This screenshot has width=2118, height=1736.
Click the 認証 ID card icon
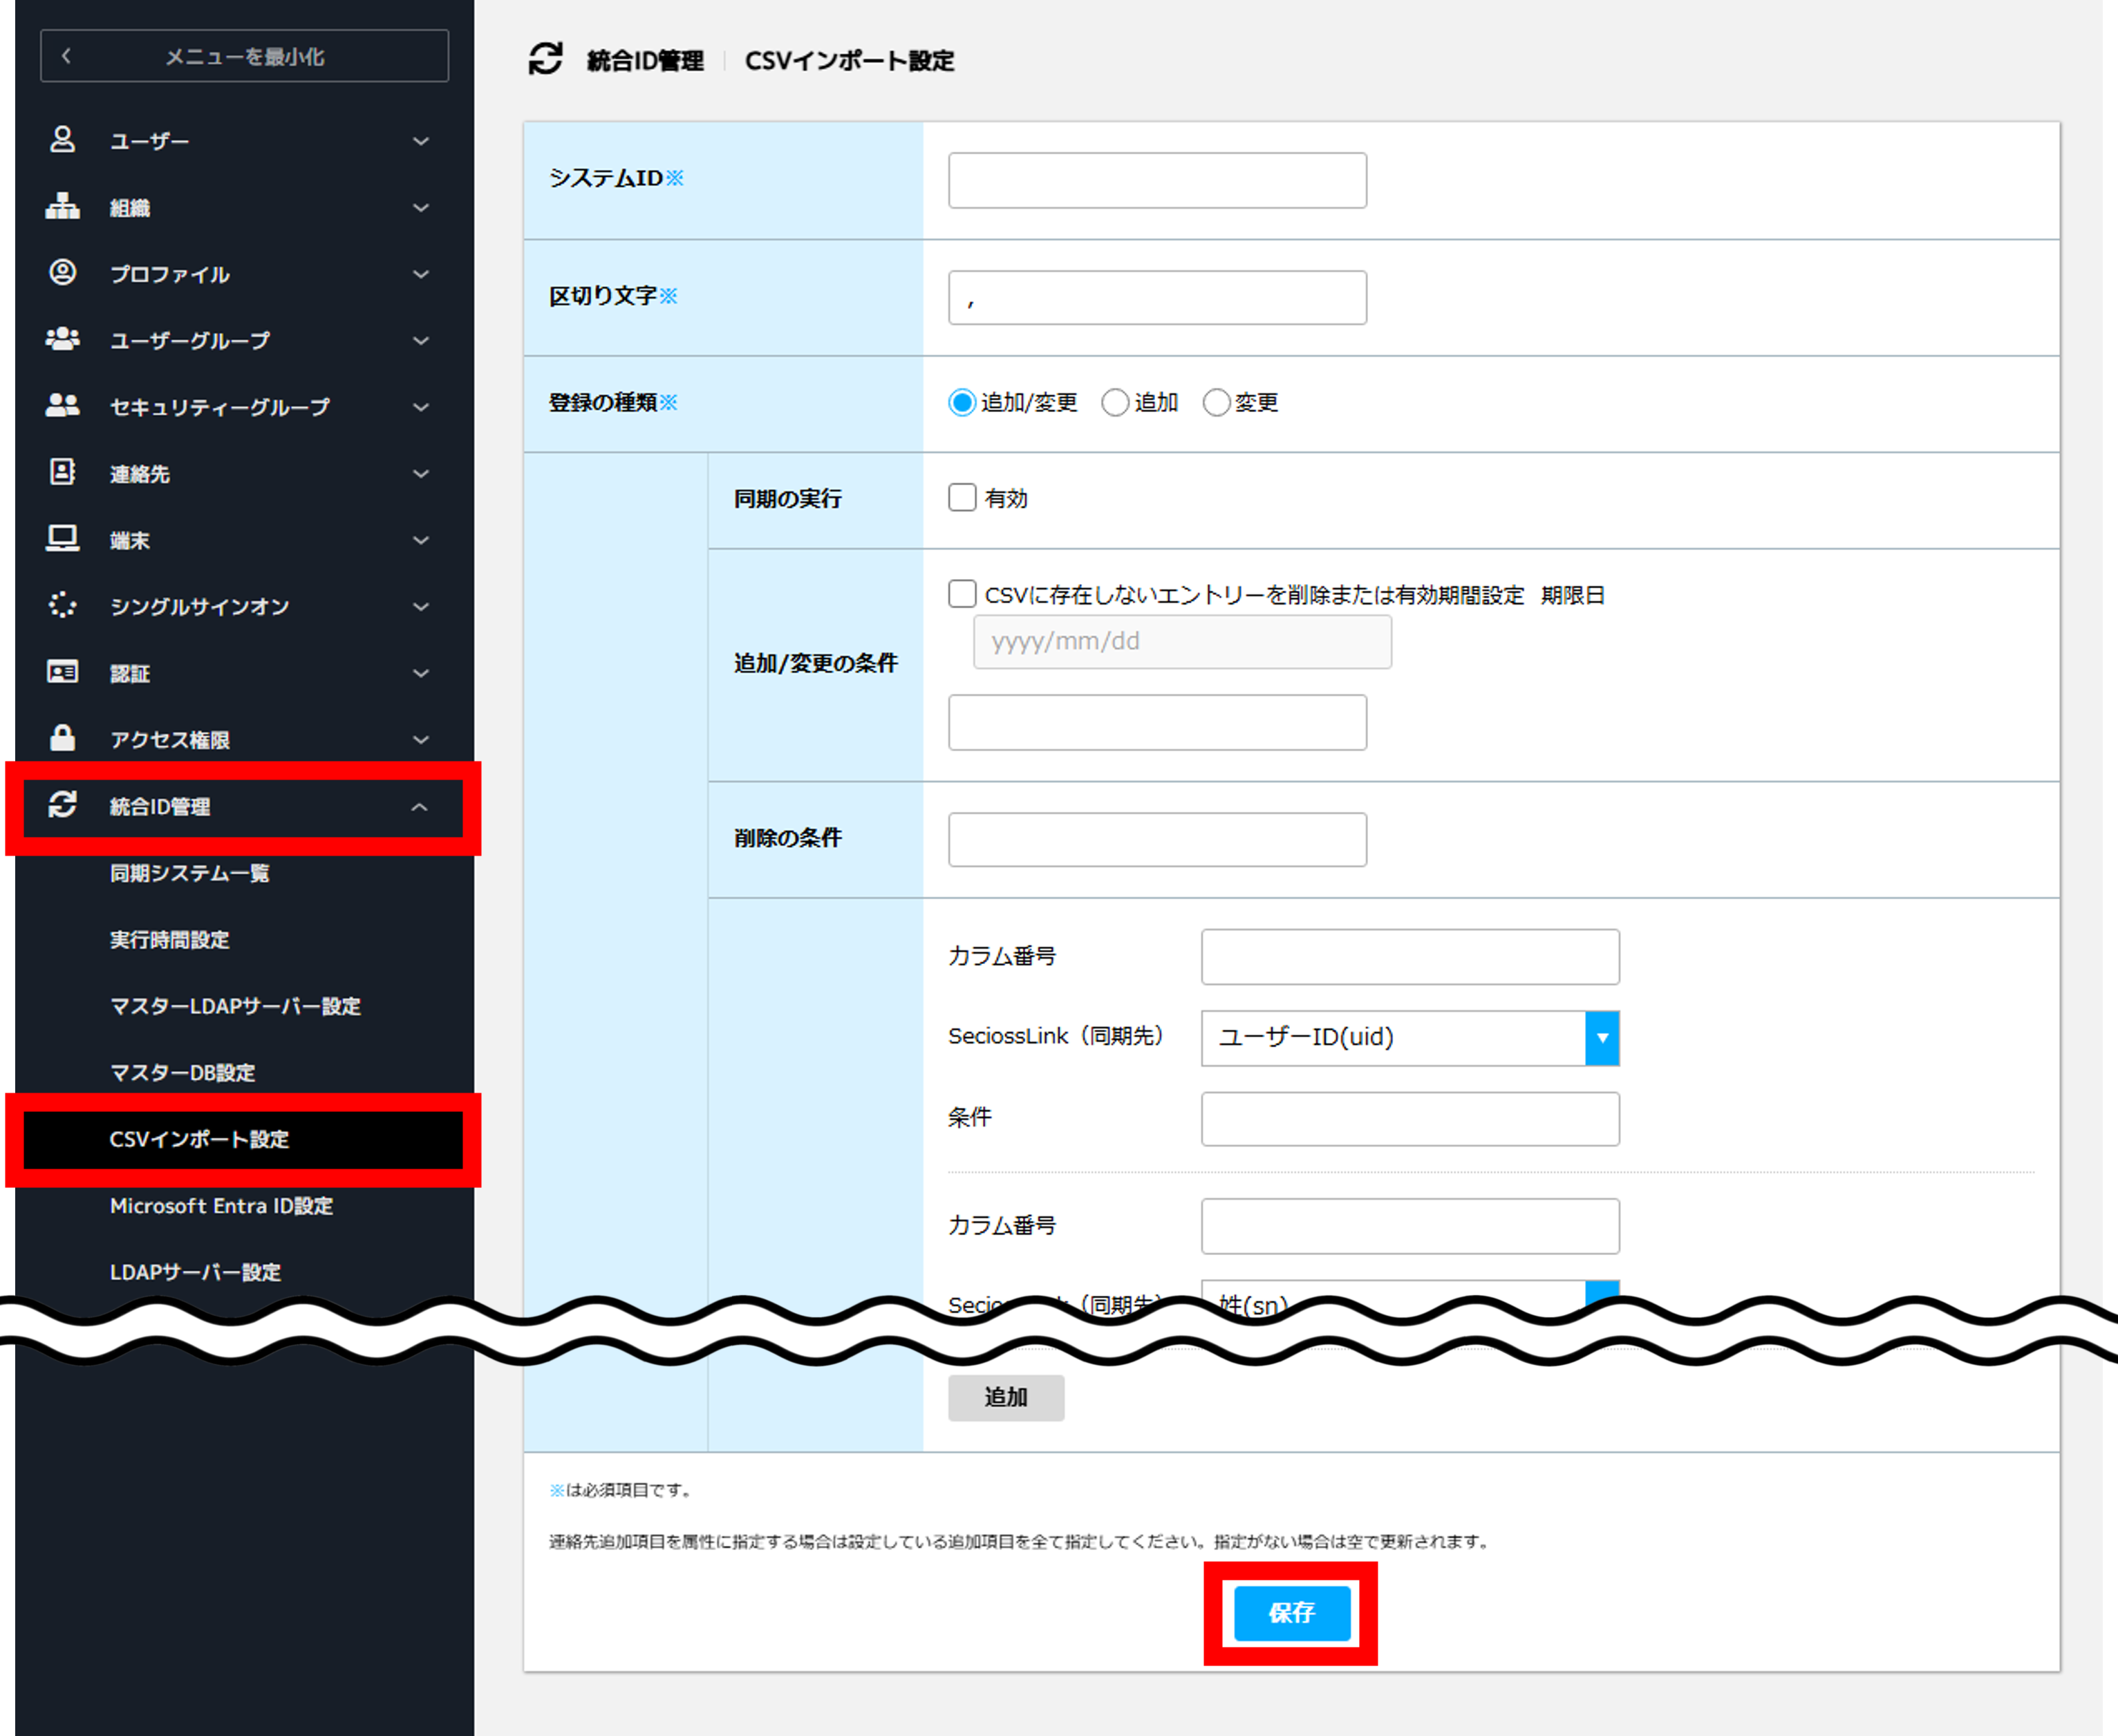click(63, 672)
